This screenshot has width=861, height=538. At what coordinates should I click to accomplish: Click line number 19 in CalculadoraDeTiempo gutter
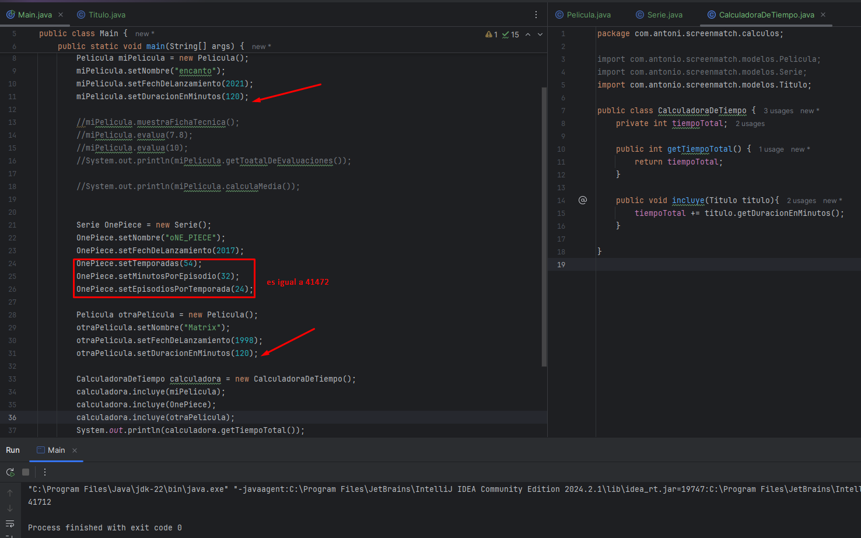tap(561, 264)
